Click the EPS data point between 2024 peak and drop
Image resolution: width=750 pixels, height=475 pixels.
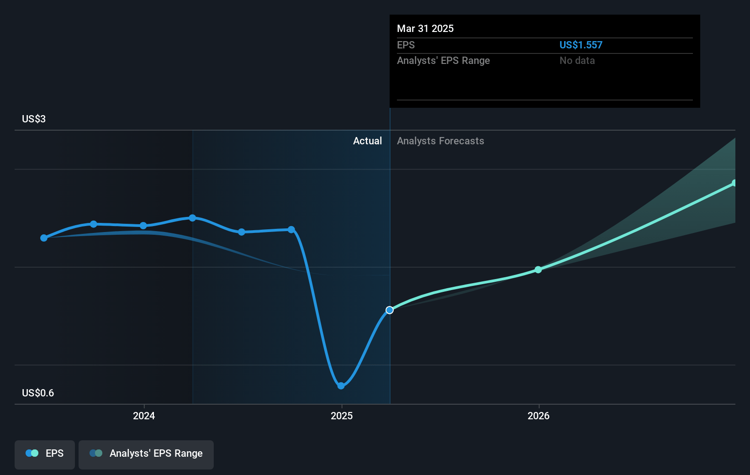tap(242, 232)
